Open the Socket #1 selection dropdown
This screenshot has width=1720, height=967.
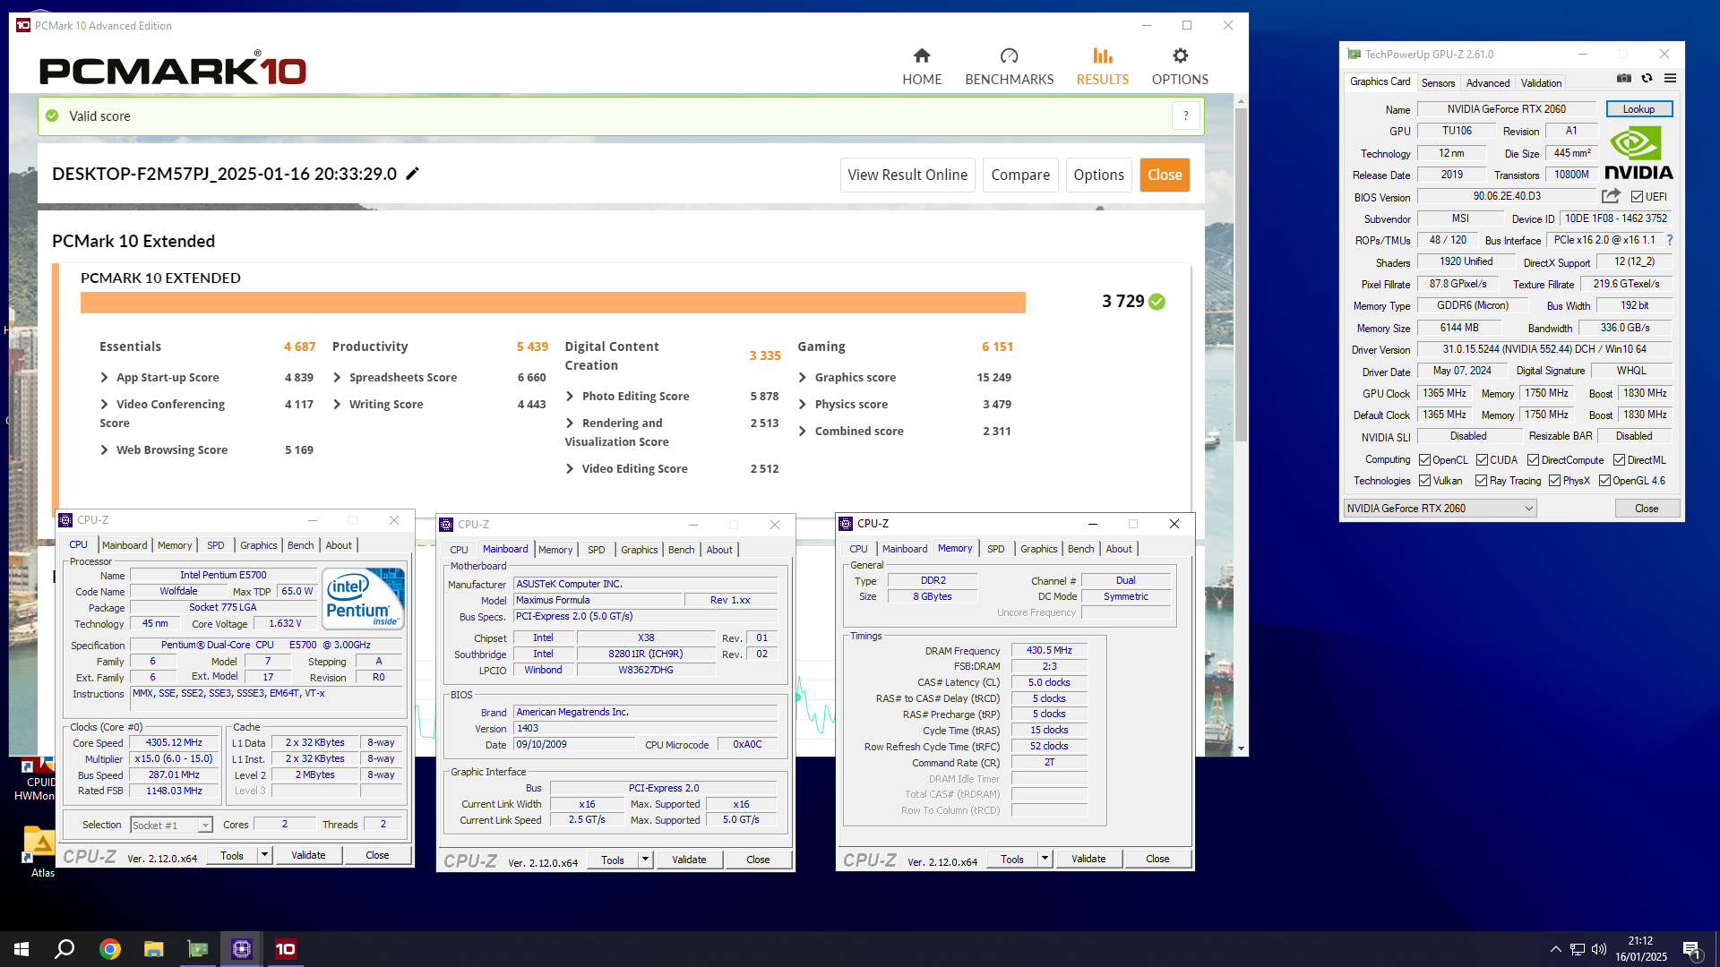click(x=171, y=825)
